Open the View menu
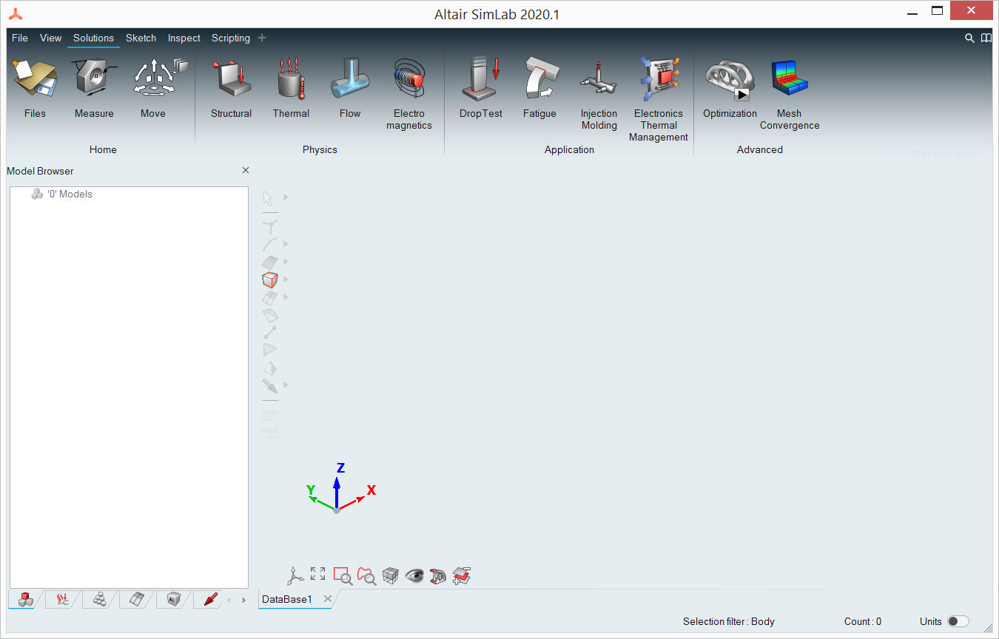 (x=51, y=38)
